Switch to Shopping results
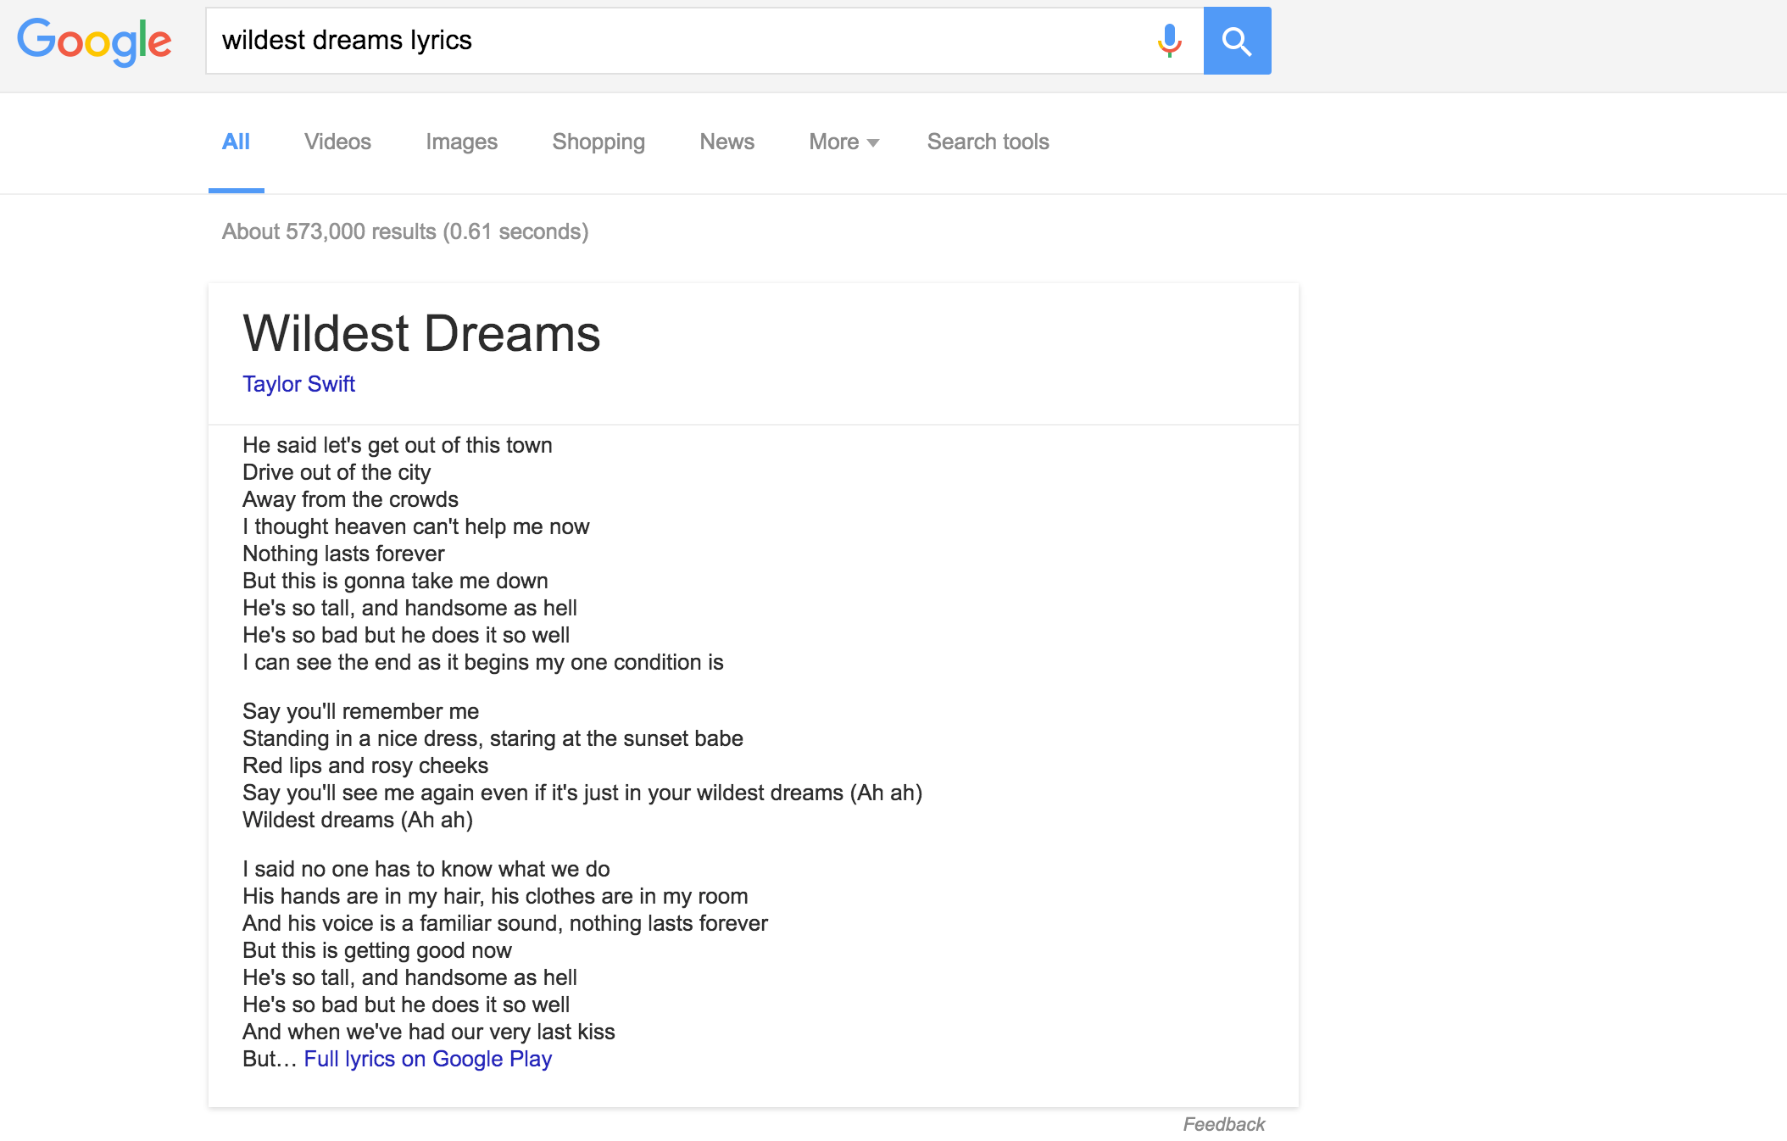Viewport: 1787px width, 1141px height. (598, 142)
